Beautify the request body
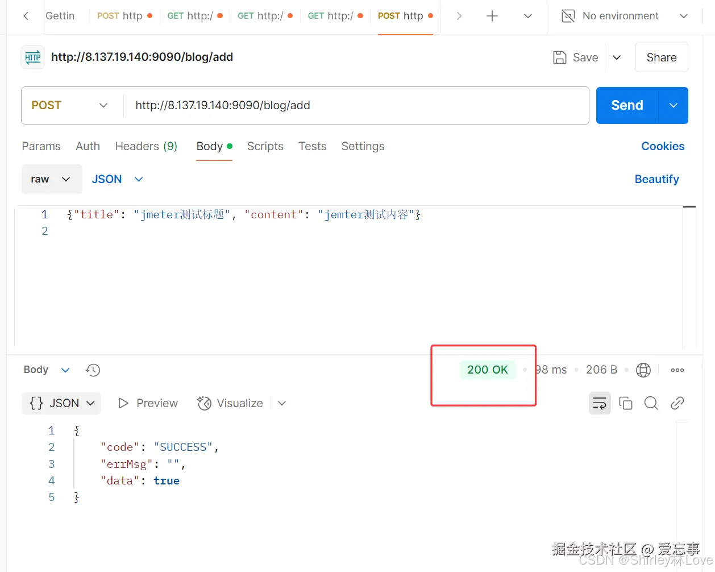 (656, 179)
